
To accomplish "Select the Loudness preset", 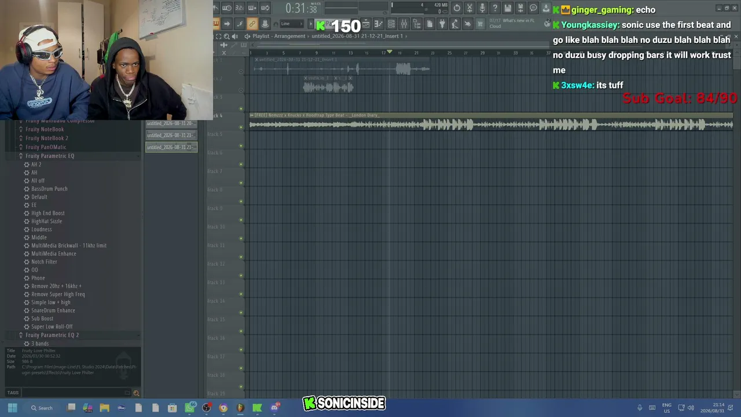I will click(x=41, y=229).
